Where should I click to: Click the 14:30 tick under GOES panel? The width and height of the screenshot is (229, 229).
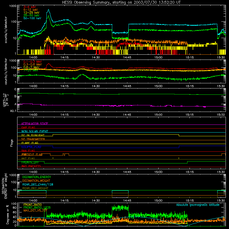tap(96, 115)
